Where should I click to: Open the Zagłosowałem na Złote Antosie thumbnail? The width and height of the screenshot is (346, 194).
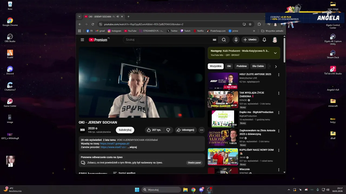tap(223, 137)
